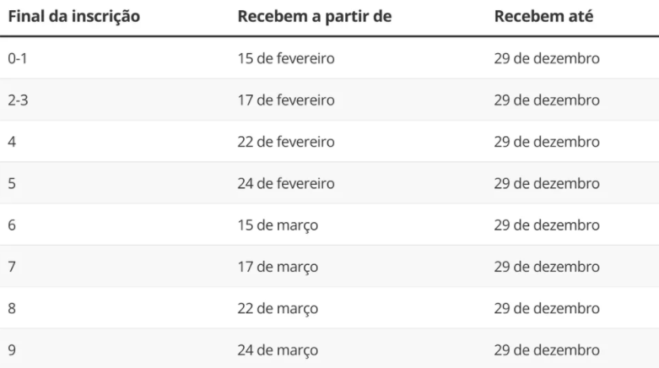Select the "Recebem a partir de" header
Viewport: 659px width, 368px height.
tap(314, 16)
